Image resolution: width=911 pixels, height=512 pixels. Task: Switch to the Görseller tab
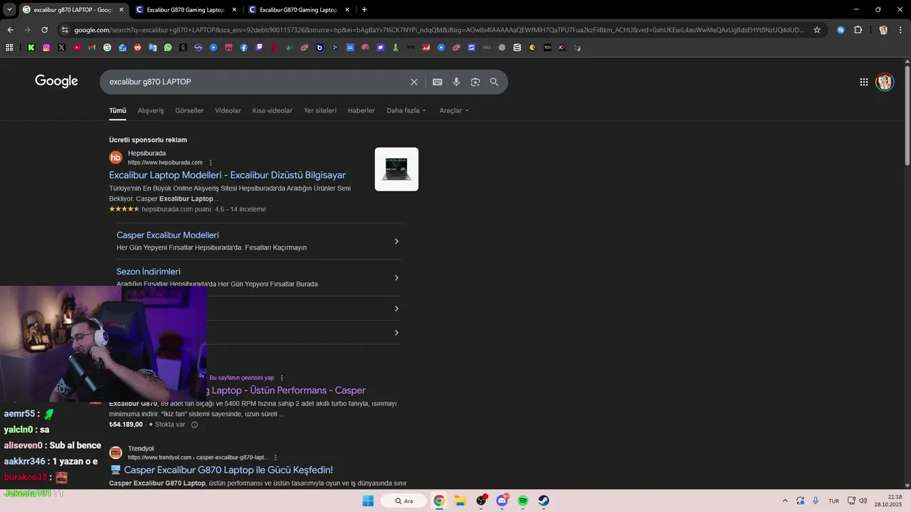189,110
